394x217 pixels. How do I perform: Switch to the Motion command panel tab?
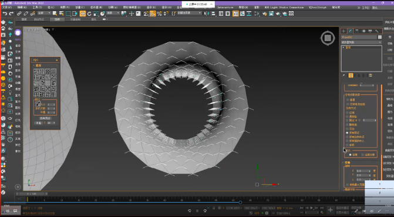point(363,31)
